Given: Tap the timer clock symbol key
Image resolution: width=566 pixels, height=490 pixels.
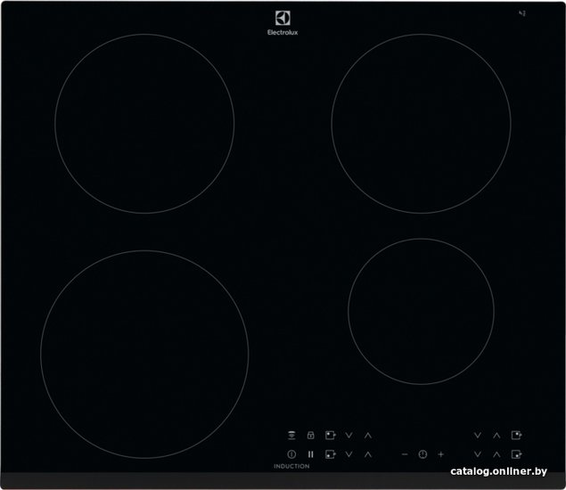Looking at the screenshot, I should click(422, 454).
